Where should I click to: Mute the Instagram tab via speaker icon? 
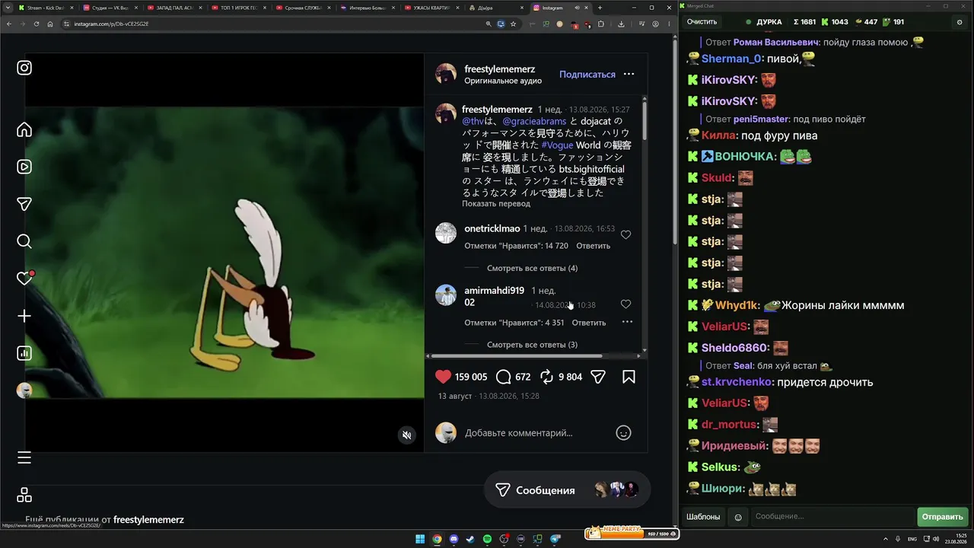[577, 8]
